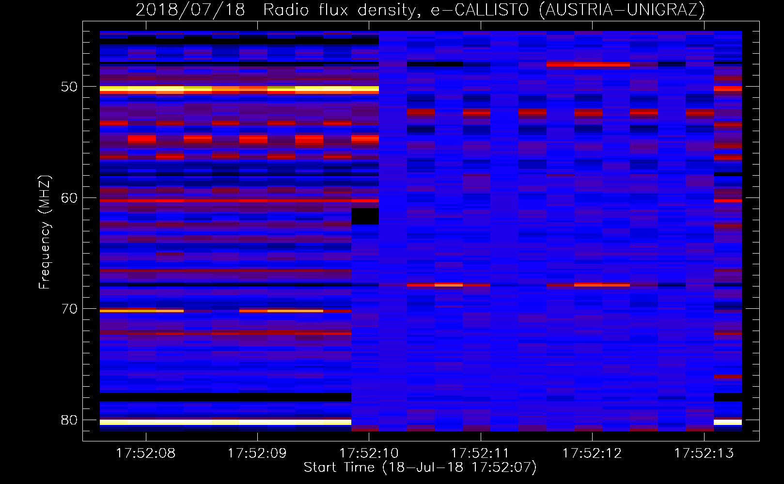Click the plot title mentioning e-CALLISTO
Image resolution: width=784 pixels, height=484 pixels.
point(420,10)
